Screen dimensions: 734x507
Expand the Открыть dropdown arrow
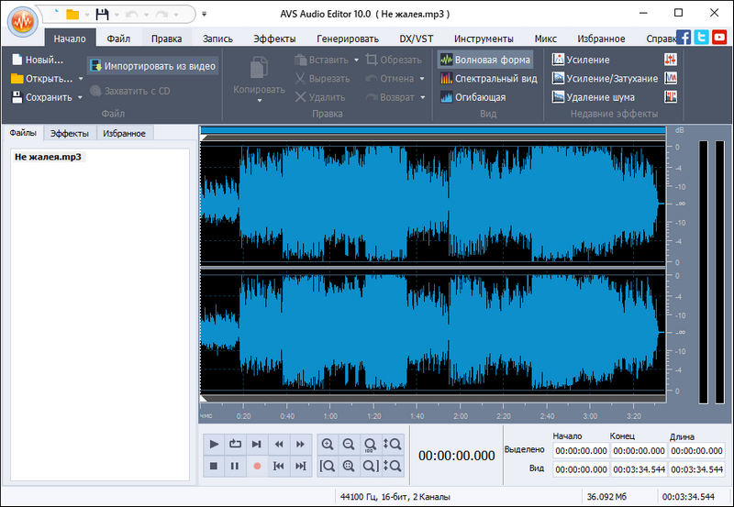[x=80, y=79]
